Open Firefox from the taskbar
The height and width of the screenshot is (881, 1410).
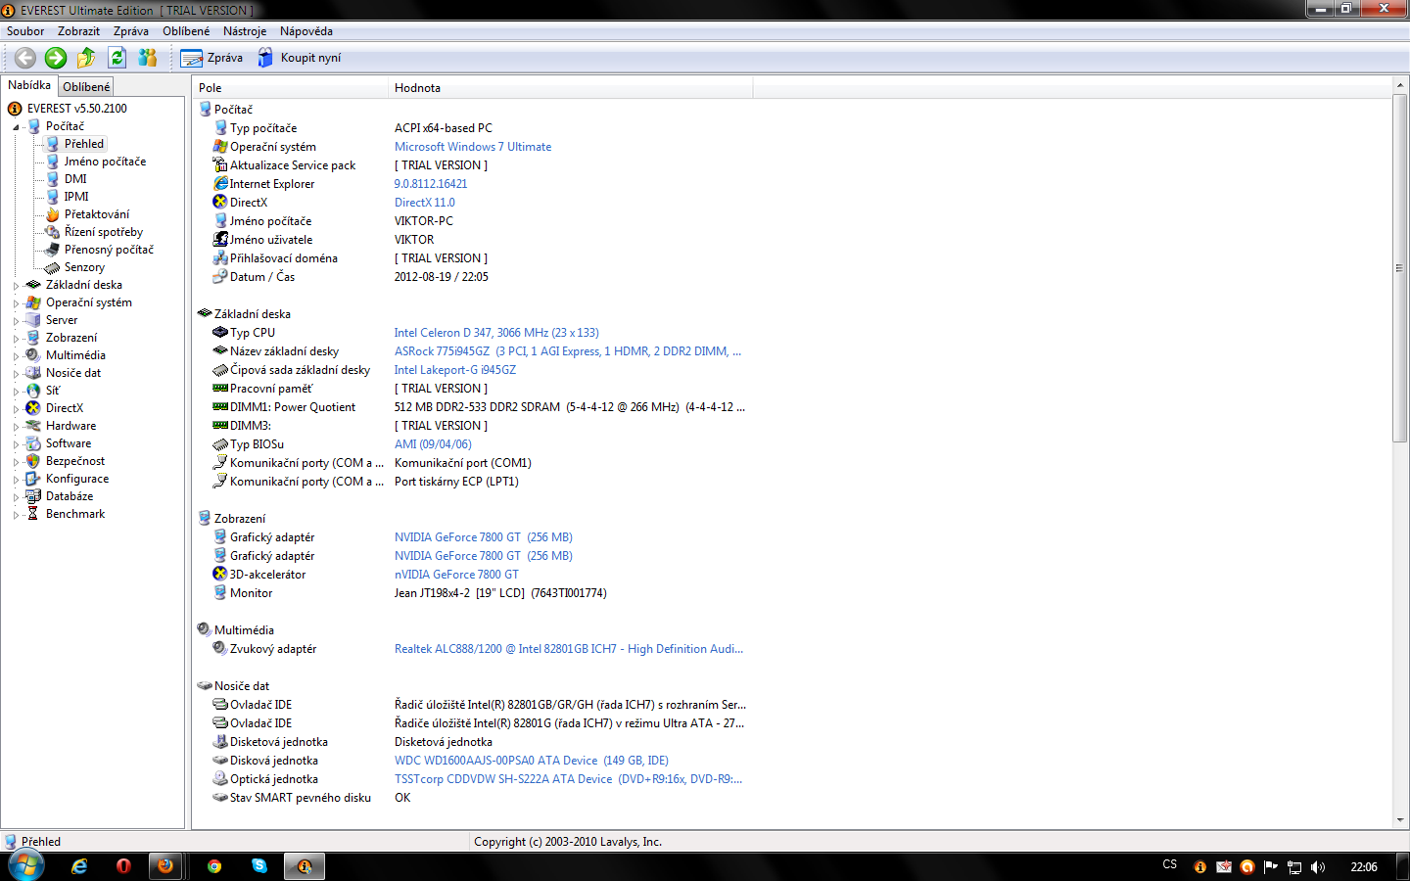[165, 866]
